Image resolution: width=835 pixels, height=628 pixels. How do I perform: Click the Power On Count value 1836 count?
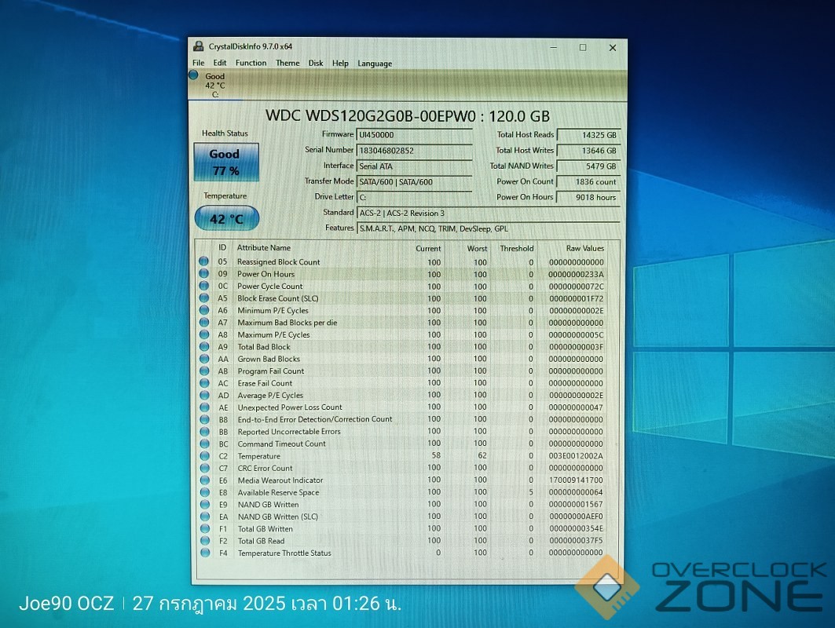[x=588, y=182]
